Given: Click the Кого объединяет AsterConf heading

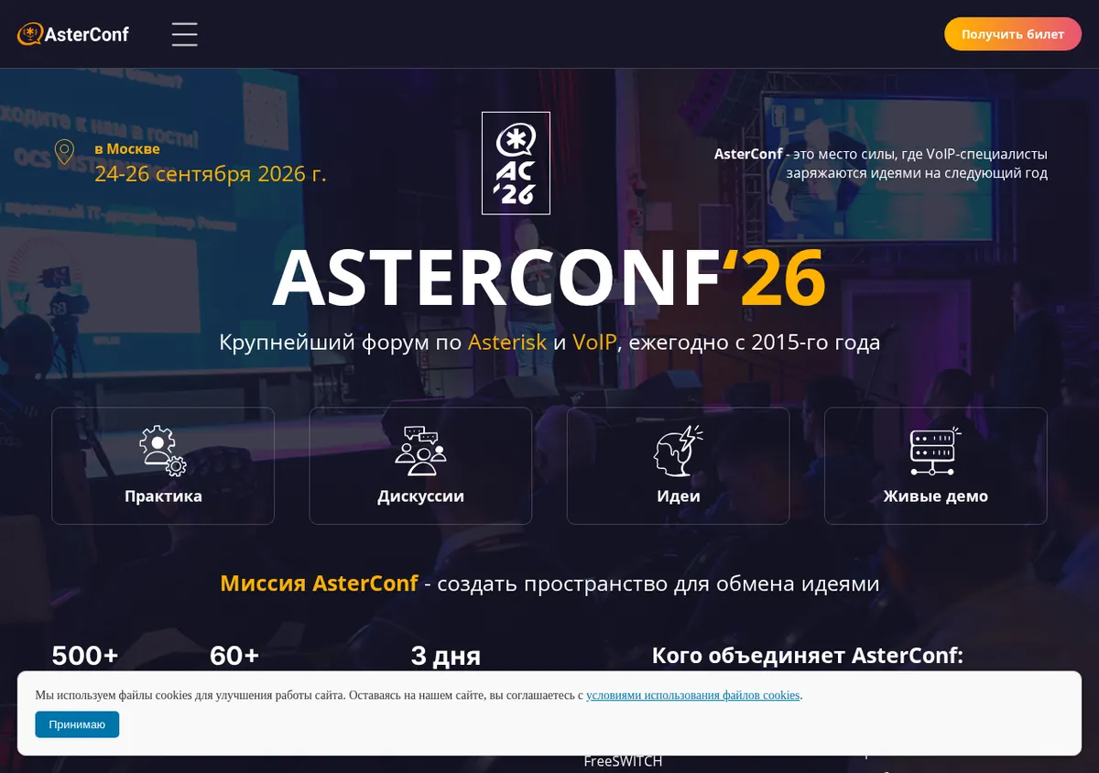Looking at the screenshot, I should pyautogui.click(x=808, y=656).
